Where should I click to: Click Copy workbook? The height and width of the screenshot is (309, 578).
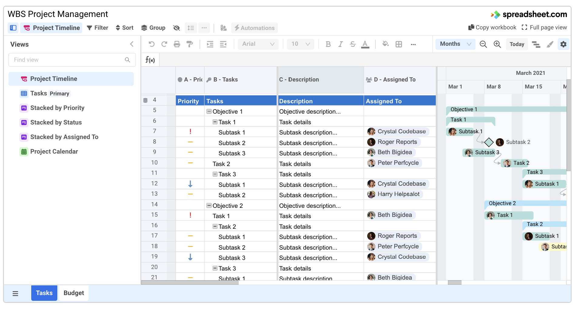point(492,27)
